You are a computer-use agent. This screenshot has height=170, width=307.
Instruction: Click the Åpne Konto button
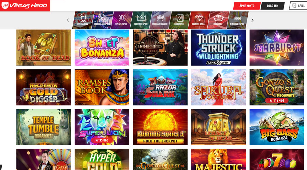[247, 6]
